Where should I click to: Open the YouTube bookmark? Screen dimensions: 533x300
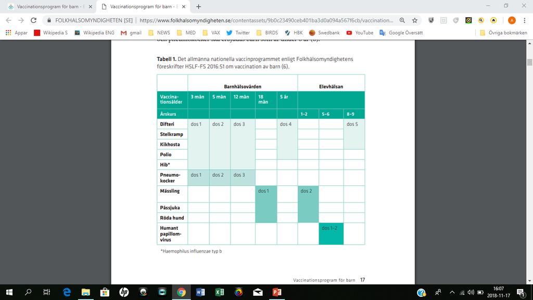(x=360, y=33)
